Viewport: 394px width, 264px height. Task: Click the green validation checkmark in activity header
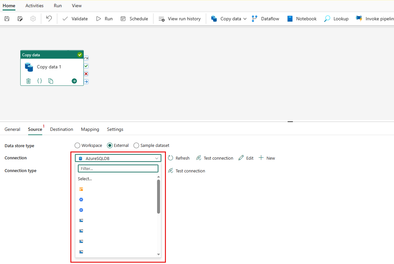(80, 55)
